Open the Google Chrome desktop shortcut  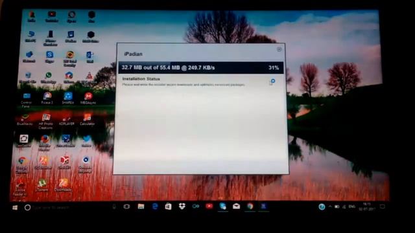[22, 164]
